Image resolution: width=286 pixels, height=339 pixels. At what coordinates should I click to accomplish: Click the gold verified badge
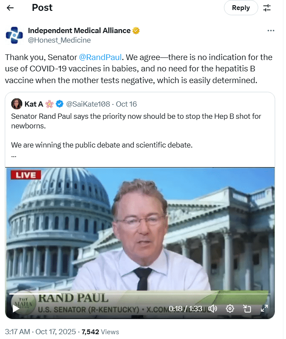point(136,31)
